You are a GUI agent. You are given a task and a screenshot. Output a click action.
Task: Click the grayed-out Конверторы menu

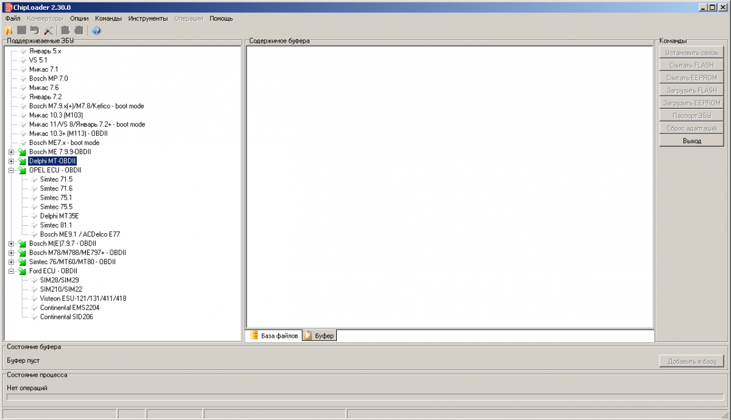(46, 18)
